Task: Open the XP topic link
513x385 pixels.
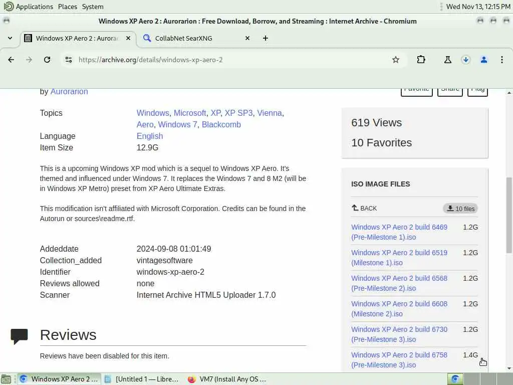Action: [x=215, y=113]
